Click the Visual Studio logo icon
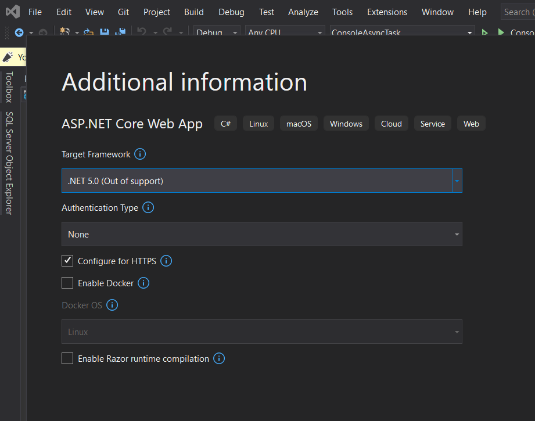This screenshot has width=535, height=421. tap(13, 12)
